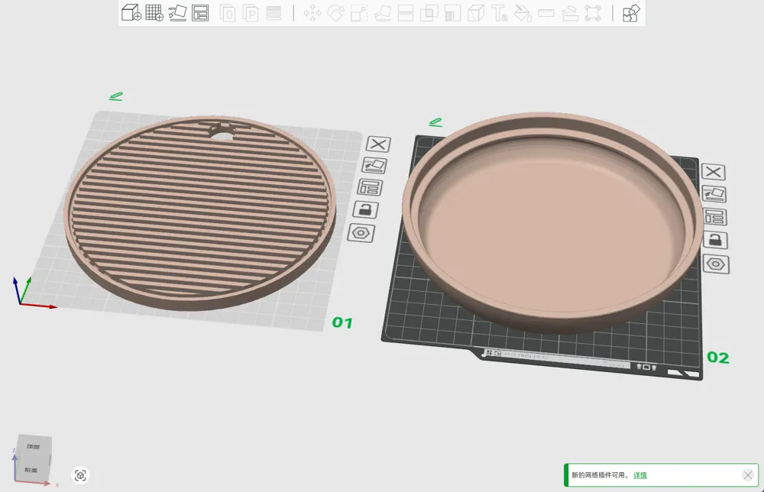
Task: Select the Lay on face tool
Action: [383, 13]
